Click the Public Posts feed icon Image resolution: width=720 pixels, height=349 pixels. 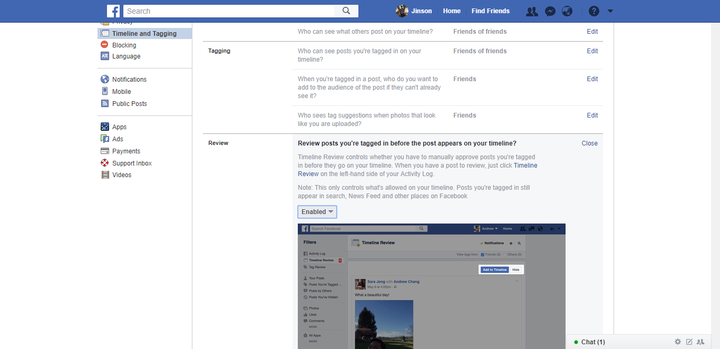pyautogui.click(x=104, y=103)
